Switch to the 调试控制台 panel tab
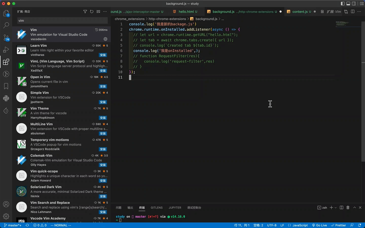This screenshot has height=228, width=365. 194,207
